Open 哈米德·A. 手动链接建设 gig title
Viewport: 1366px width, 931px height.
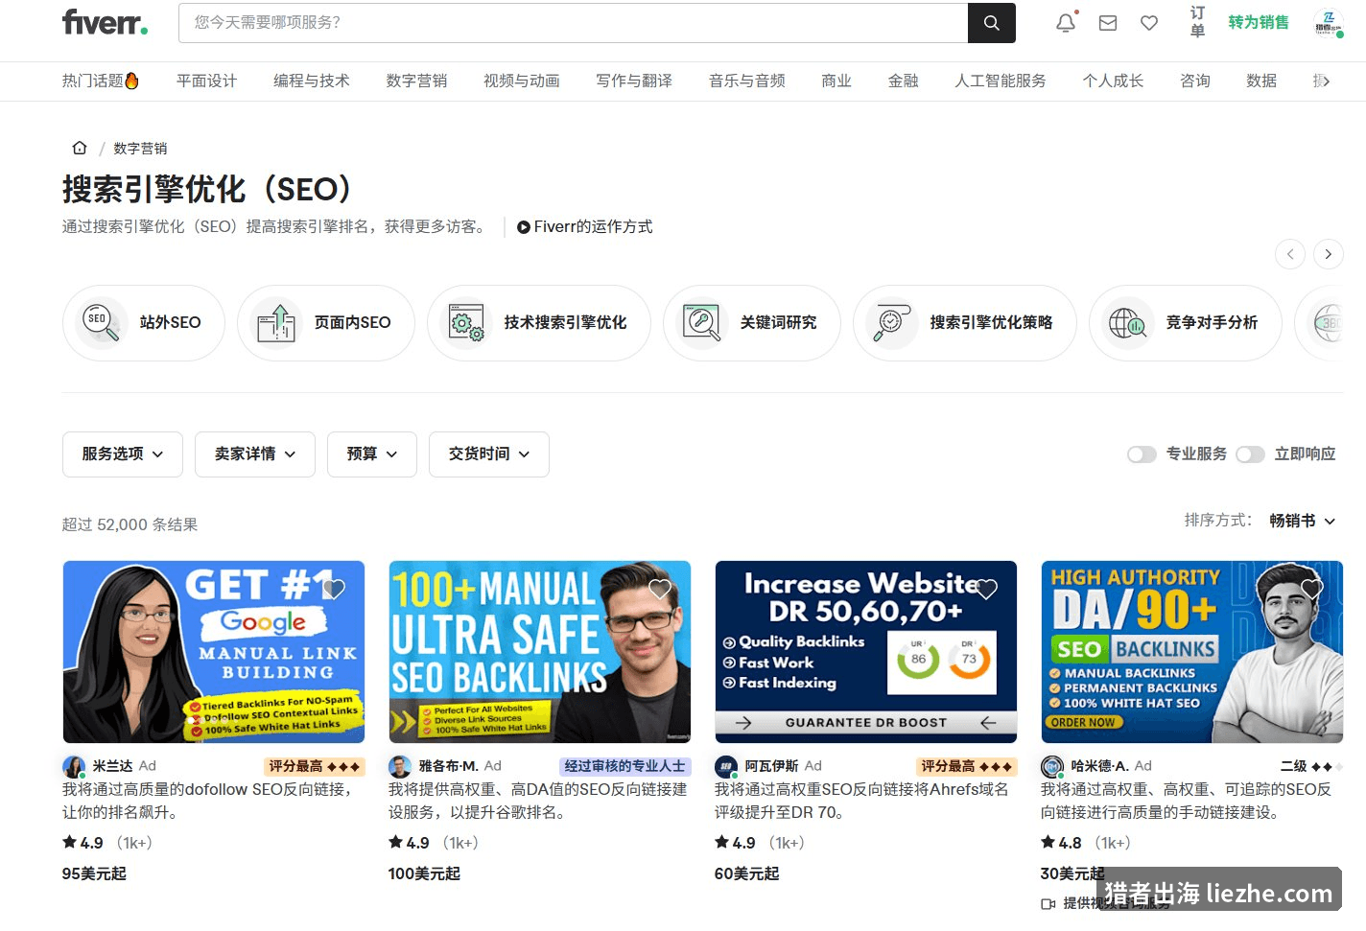(x=1187, y=801)
